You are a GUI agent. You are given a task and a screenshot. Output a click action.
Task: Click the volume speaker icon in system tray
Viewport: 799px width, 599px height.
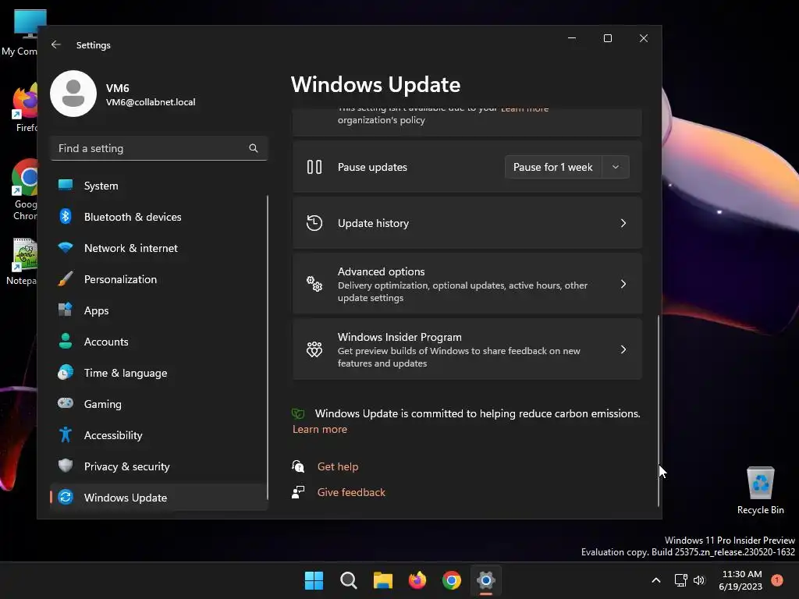pos(699,580)
